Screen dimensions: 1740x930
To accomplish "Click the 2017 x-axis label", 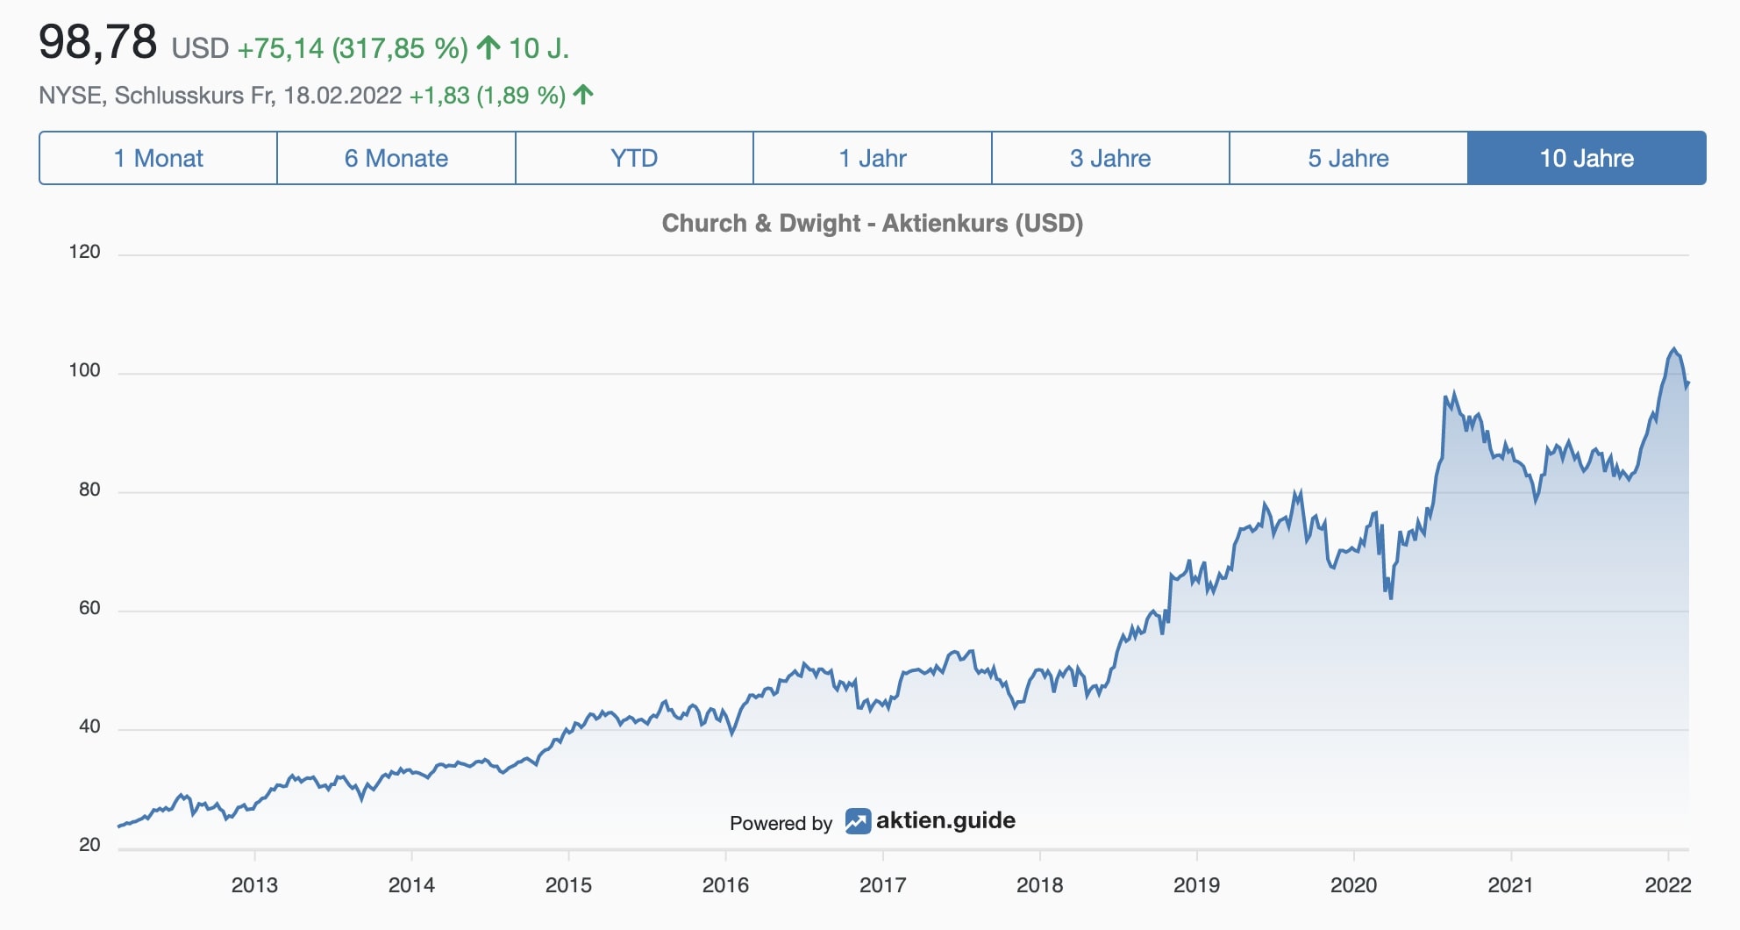I will 882,884.
